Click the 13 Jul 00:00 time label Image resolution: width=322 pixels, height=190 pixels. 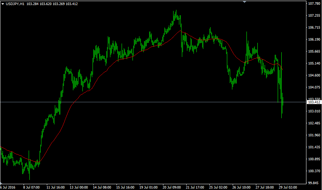[x=79, y=187]
